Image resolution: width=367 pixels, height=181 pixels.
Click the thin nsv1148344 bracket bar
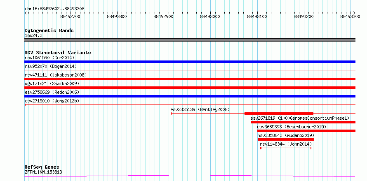coord(286,148)
